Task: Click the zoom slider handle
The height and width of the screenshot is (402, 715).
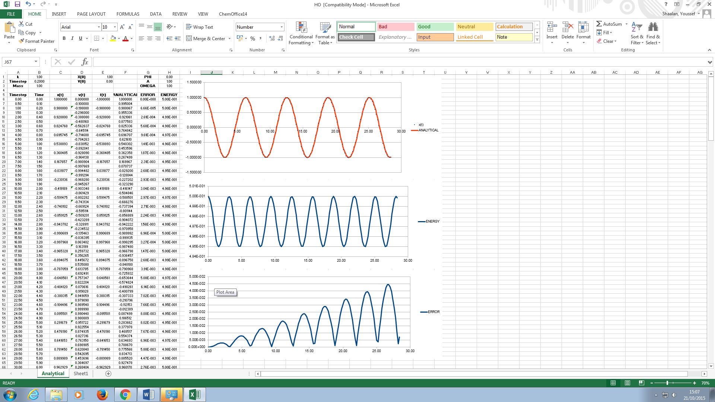Action: 667,383
